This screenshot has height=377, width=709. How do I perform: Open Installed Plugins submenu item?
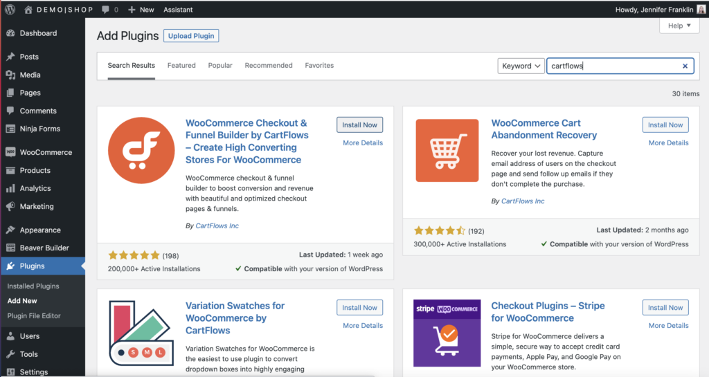tap(33, 286)
